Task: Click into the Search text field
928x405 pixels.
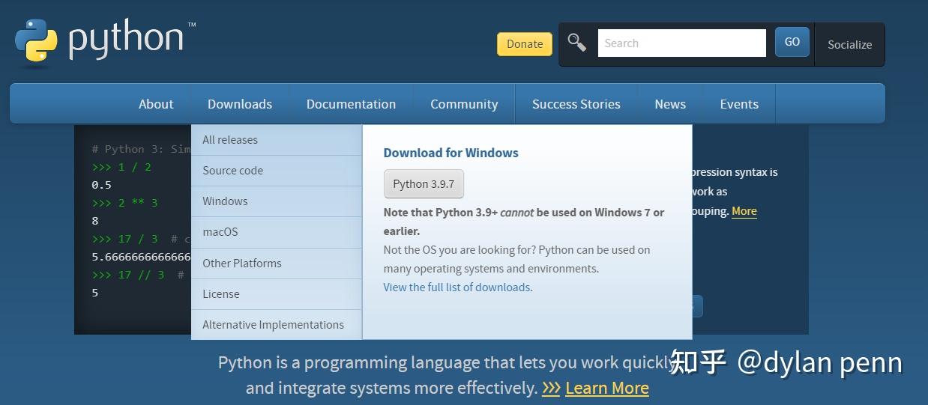Action: pyautogui.click(x=681, y=43)
